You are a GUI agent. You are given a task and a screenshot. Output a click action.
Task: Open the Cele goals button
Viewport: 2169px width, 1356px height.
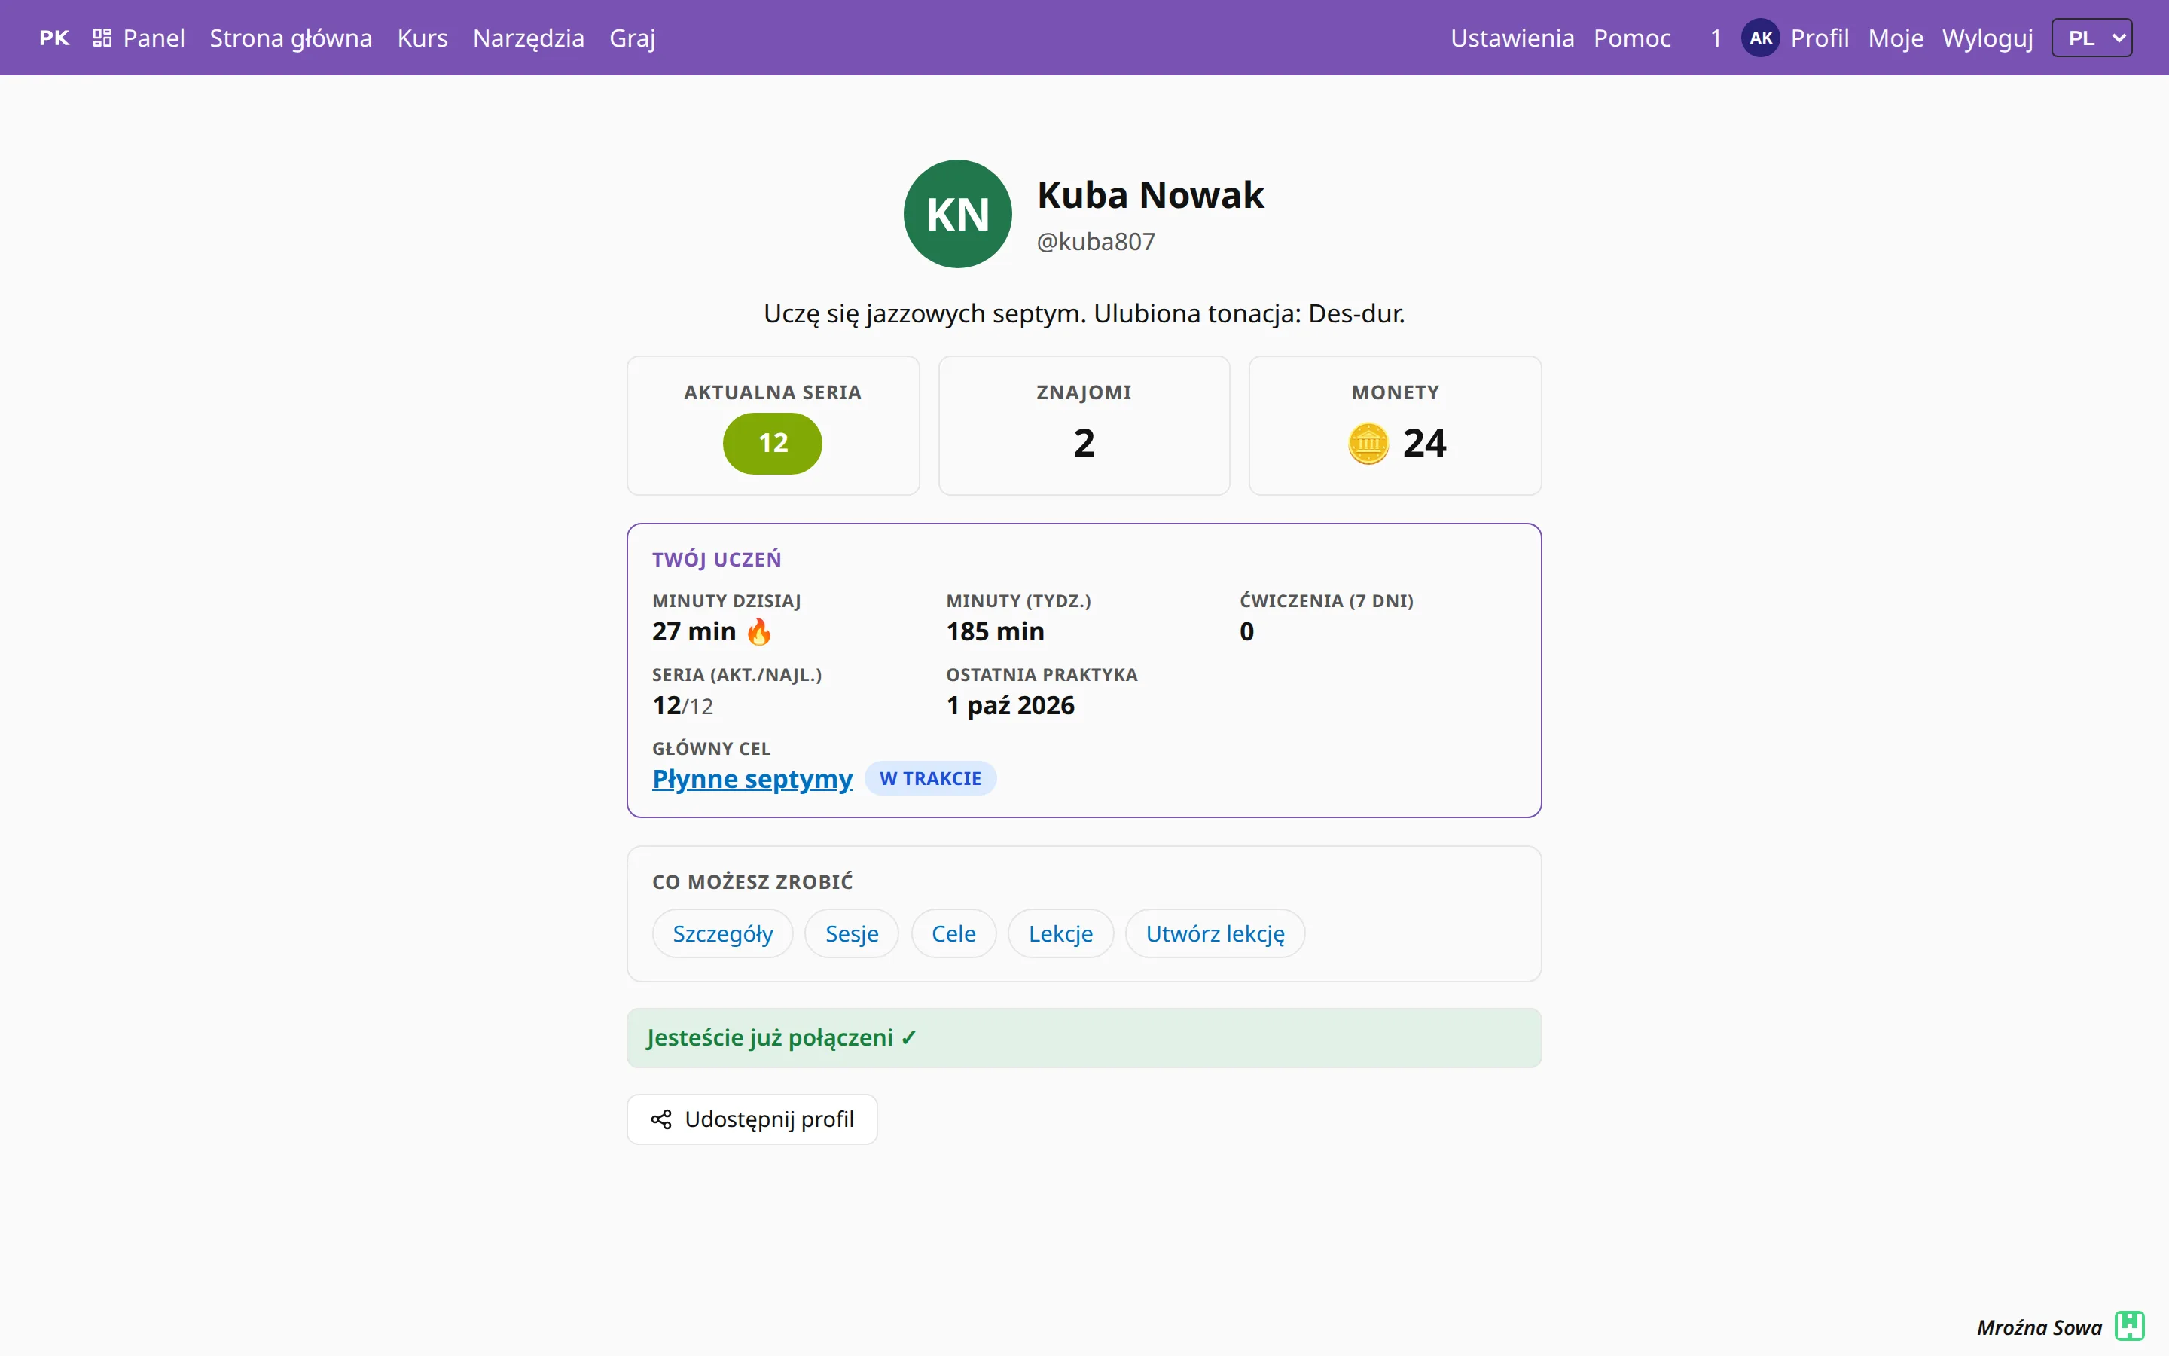tap(953, 933)
